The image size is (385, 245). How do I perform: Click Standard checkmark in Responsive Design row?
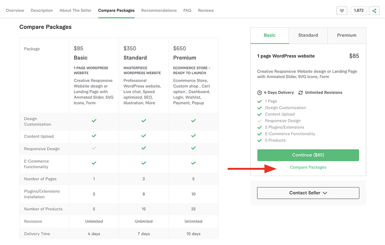[144, 148]
